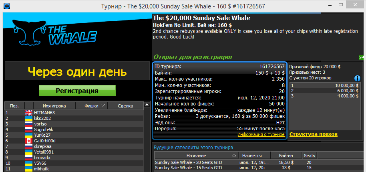The height and width of the screenshot is (172, 366).
Task: Click the blue prize info icon
Action: tap(358, 78)
